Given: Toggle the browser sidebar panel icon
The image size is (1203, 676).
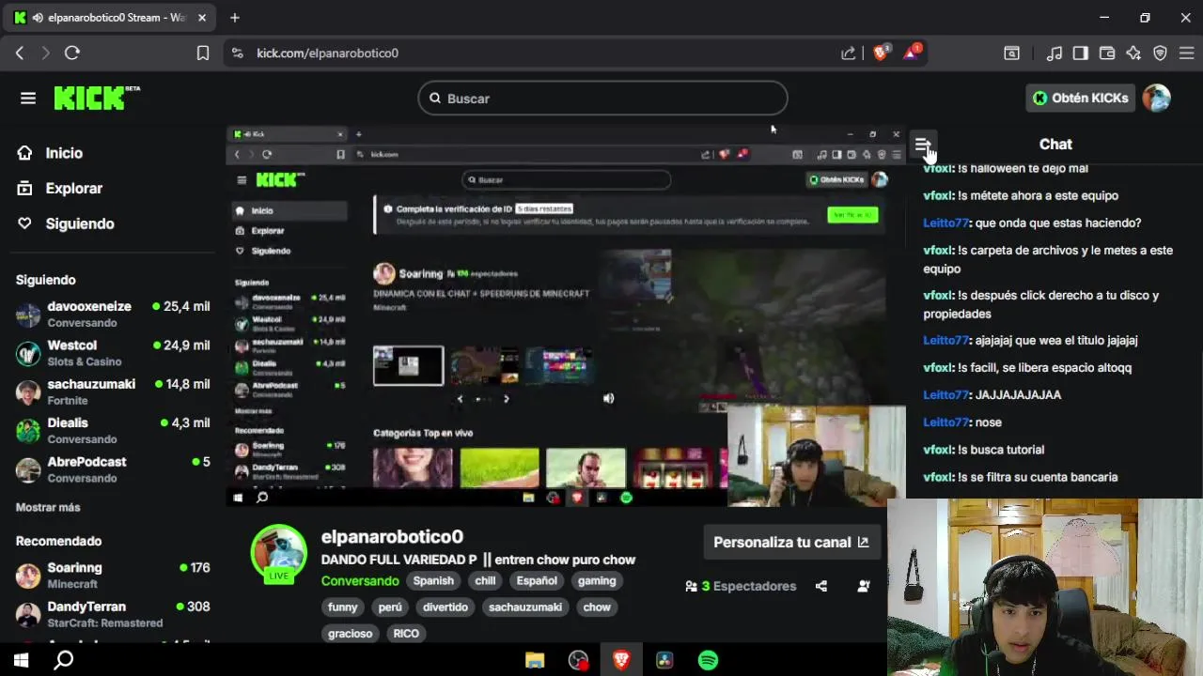Looking at the screenshot, I should (x=1081, y=54).
